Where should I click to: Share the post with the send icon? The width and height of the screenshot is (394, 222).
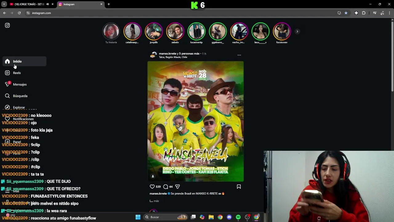tap(177, 187)
